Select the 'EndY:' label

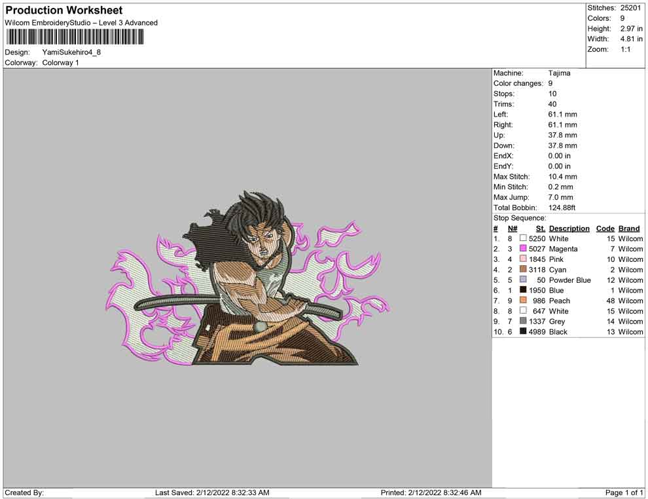click(503, 166)
